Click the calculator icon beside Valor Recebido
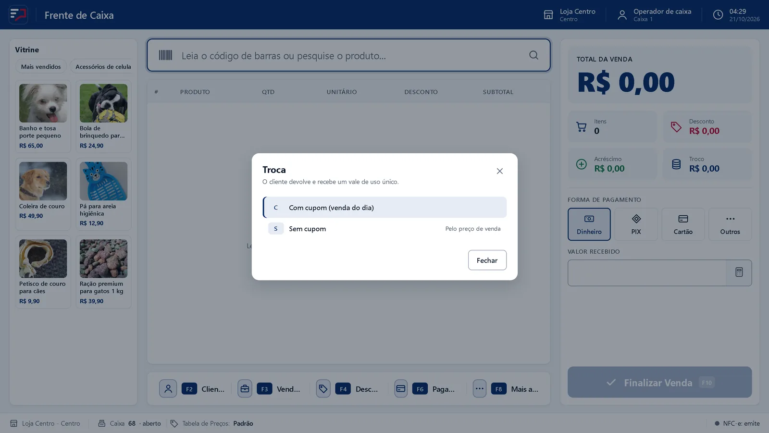The width and height of the screenshot is (769, 433). (x=739, y=272)
